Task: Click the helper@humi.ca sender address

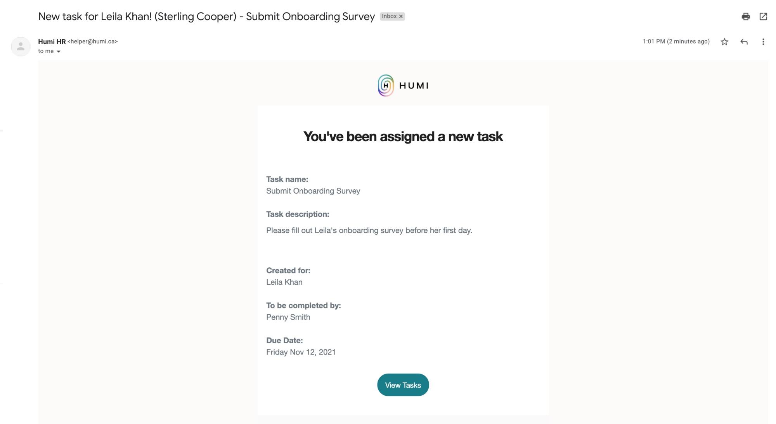Action: pos(92,42)
